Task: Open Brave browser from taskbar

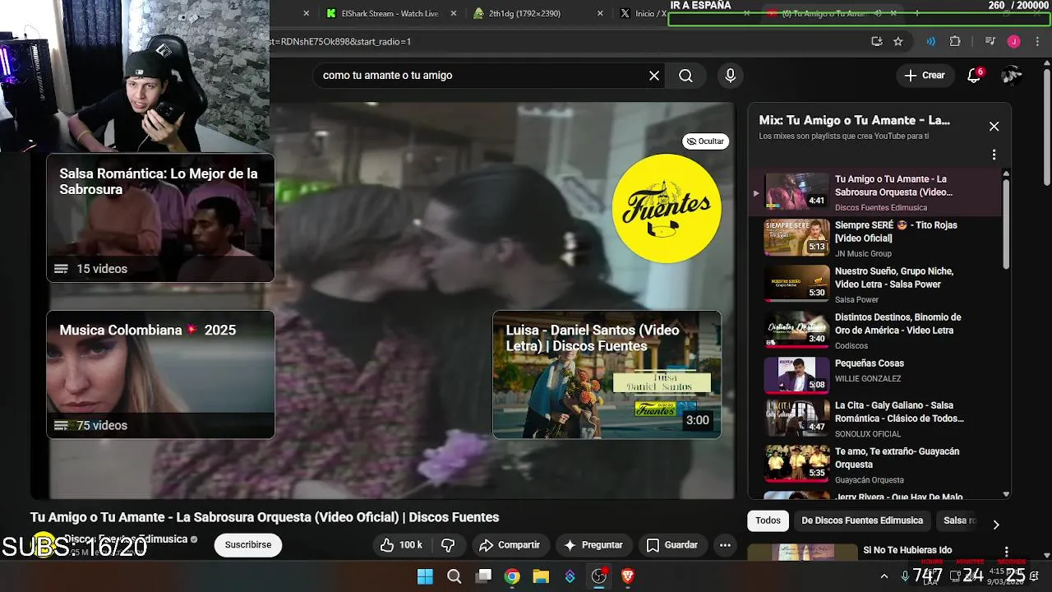Action: (628, 576)
